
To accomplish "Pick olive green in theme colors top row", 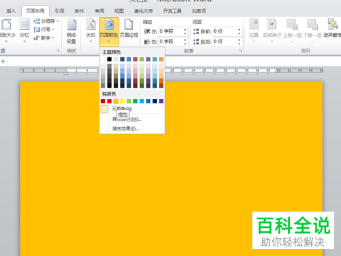I will coord(142,59).
